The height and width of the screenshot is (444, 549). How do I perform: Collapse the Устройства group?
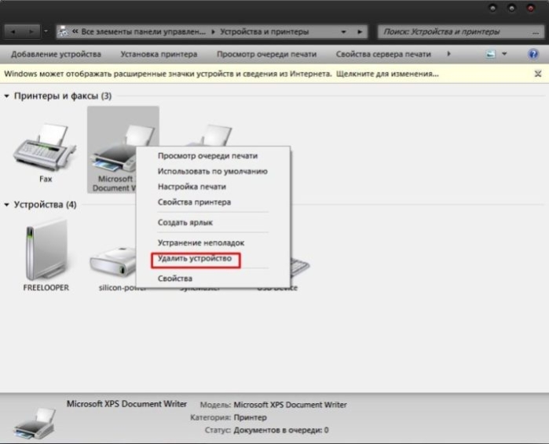(x=6, y=205)
